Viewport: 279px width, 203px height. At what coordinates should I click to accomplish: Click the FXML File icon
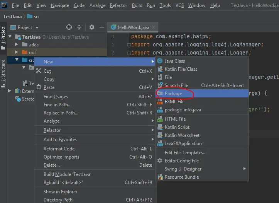pos(160,102)
